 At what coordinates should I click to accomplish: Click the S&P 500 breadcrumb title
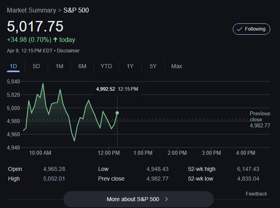[76, 10]
